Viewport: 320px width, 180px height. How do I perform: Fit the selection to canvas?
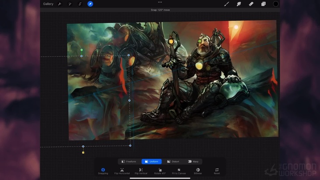coord(179,171)
